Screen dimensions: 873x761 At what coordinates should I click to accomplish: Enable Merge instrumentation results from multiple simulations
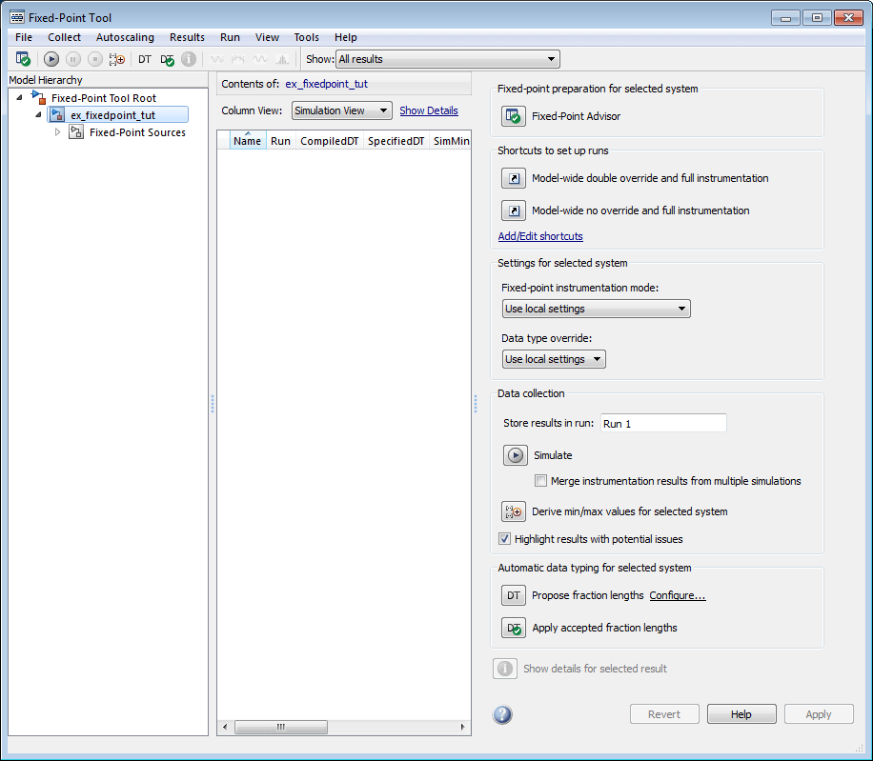541,481
